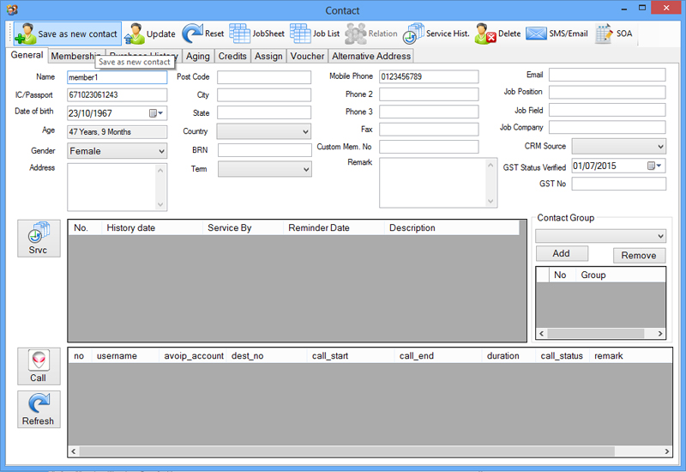This screenshot has width=686, height=472.
Task: Click the BRN input field
Action: click(x=265, y=150)
